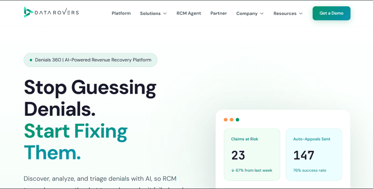Click the 67% from last week text
373x189 pixels.
[254, 170]
